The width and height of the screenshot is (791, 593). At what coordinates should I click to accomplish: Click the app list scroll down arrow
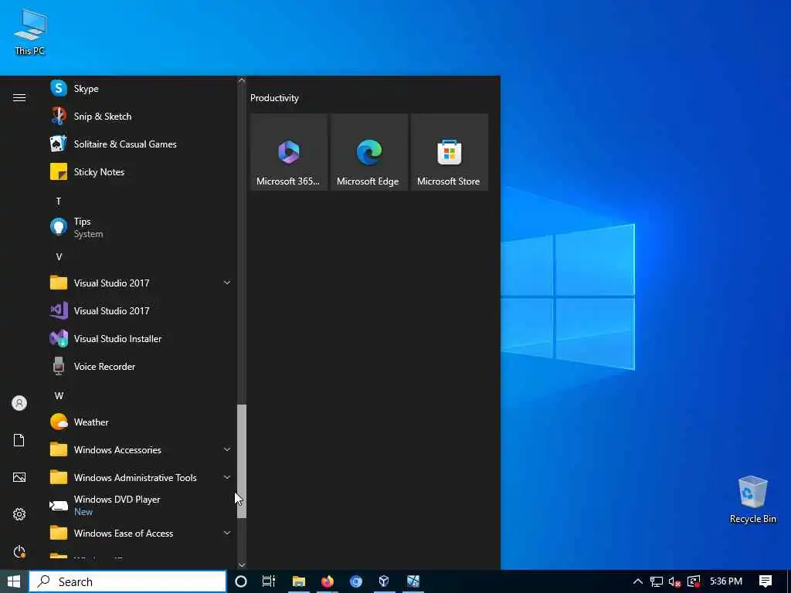[242, 565]
